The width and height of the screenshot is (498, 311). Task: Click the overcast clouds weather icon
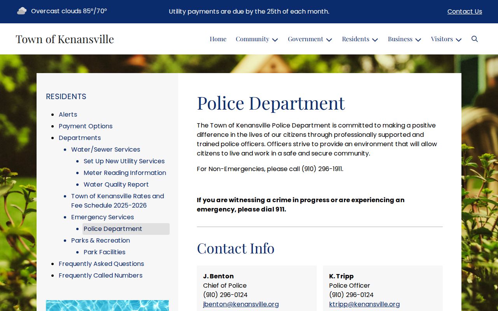[22, 11]
